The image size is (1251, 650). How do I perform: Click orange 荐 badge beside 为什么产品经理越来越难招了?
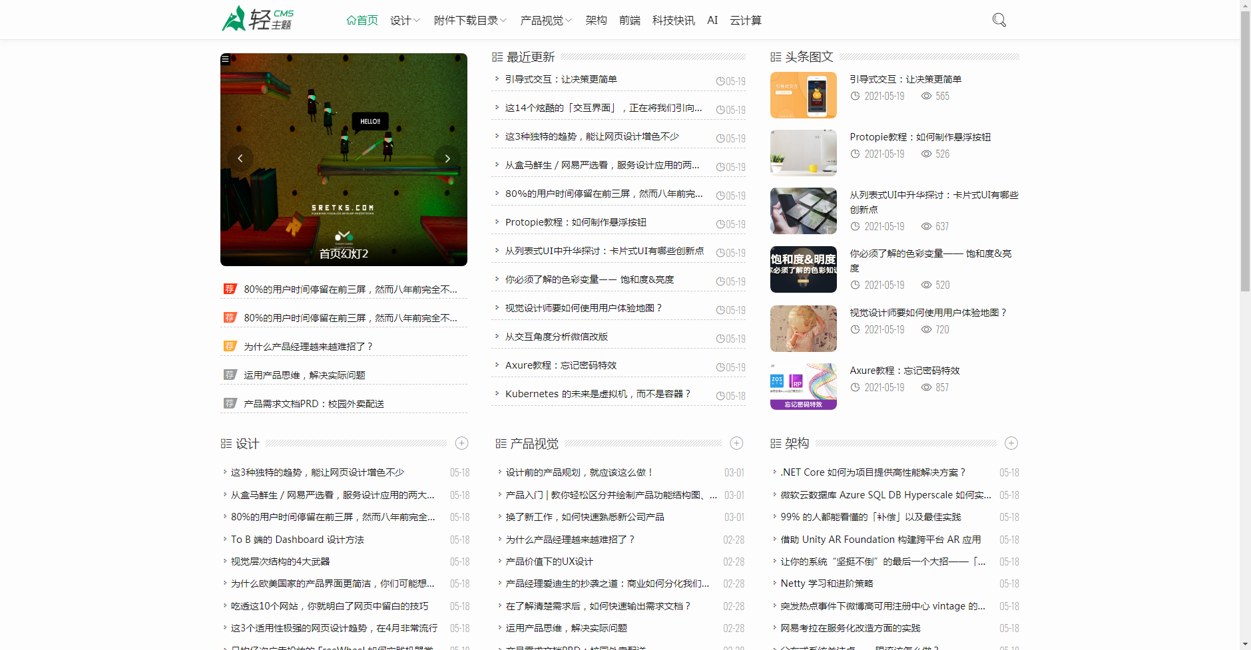tap(230, 346)
